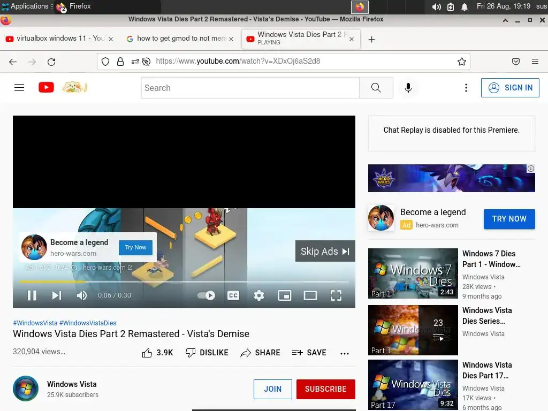The image size is (548, 411).
Task: Close the how to get gmod tab
Action: point(231,39)
